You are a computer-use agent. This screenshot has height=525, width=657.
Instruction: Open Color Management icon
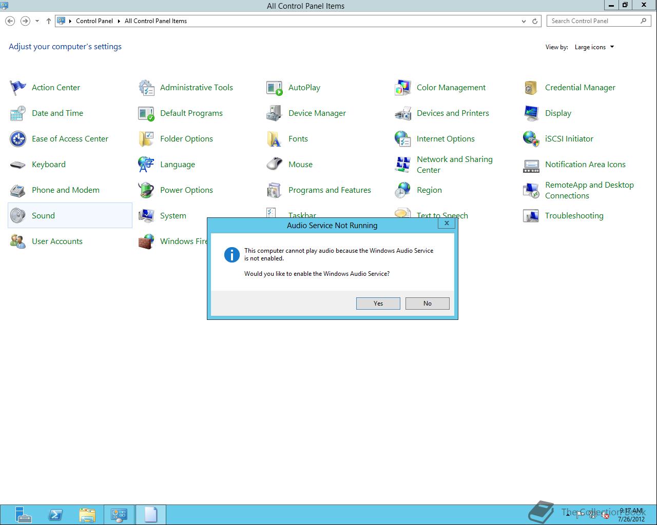(x=403, y=88)
